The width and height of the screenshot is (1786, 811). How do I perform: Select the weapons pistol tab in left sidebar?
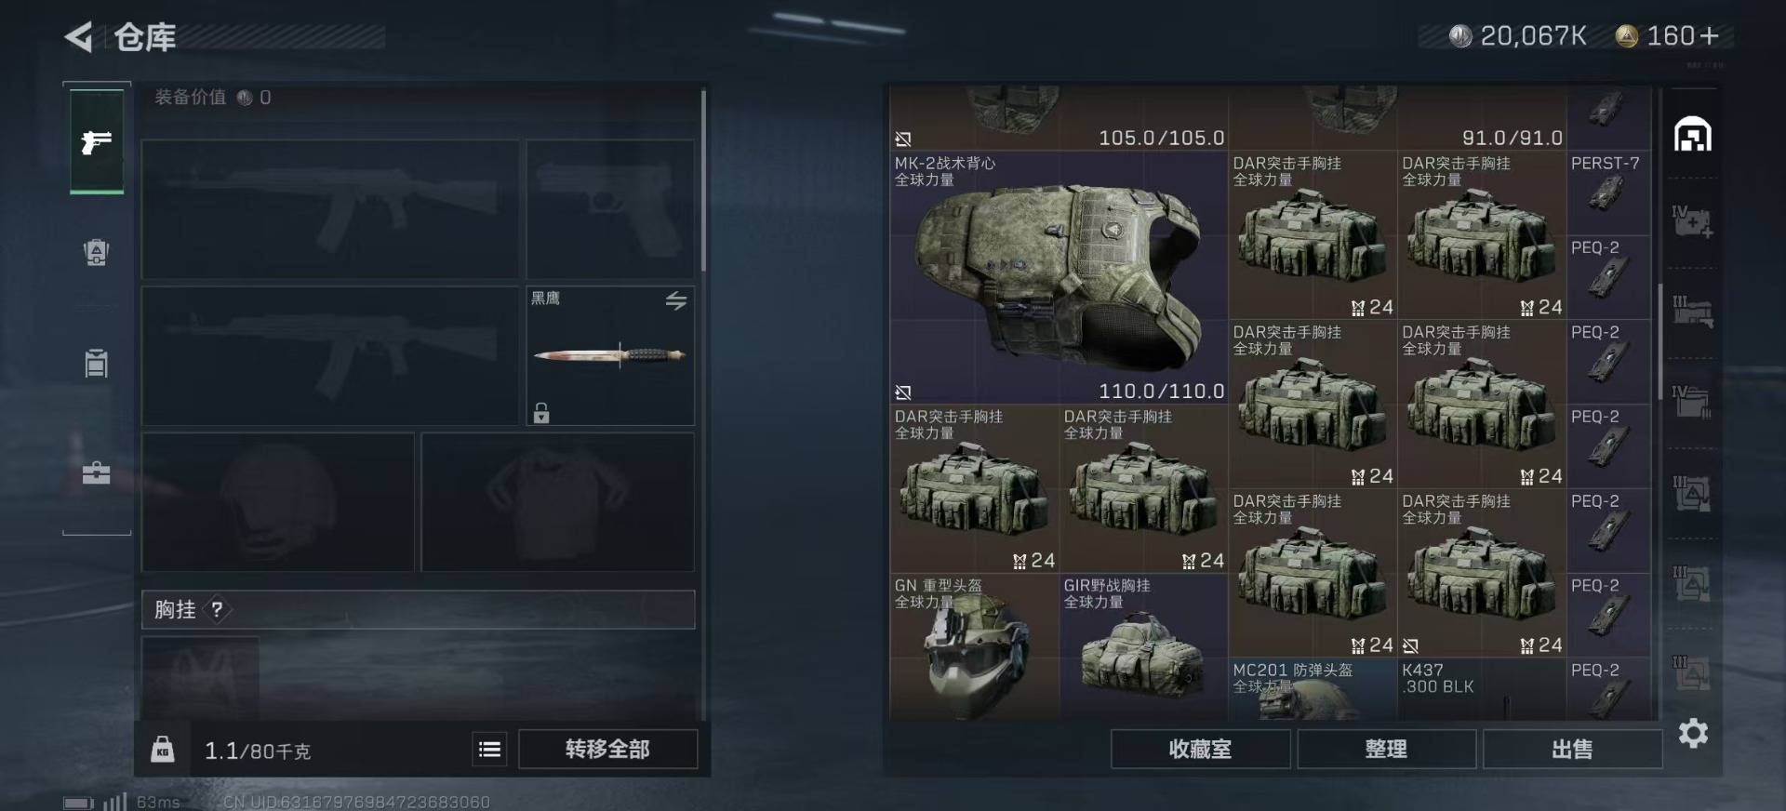97,141
